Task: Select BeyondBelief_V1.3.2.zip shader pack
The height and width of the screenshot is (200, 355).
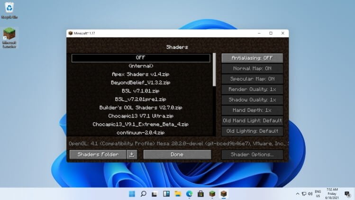Action: pyautogui.click(x=141, y=82)
